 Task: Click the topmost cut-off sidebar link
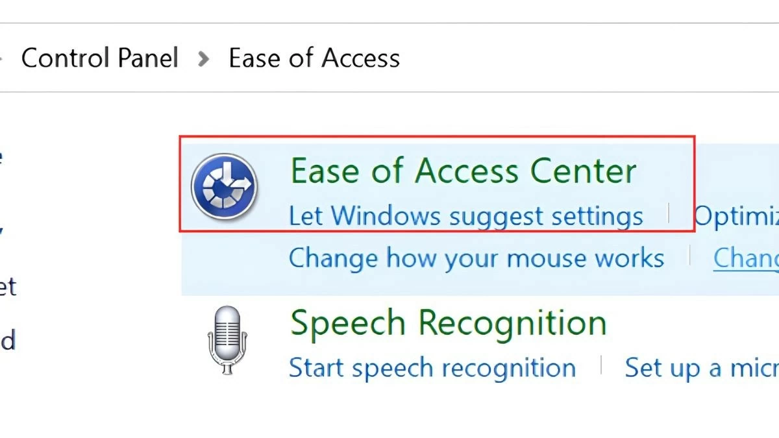point(2,158)
